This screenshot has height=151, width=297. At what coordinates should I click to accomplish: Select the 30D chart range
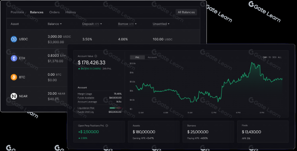[x=274, y=57]
